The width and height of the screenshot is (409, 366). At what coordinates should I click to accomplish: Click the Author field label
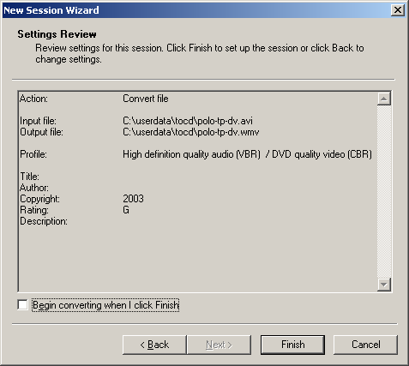pyautogui.click(x=34, y=188)
